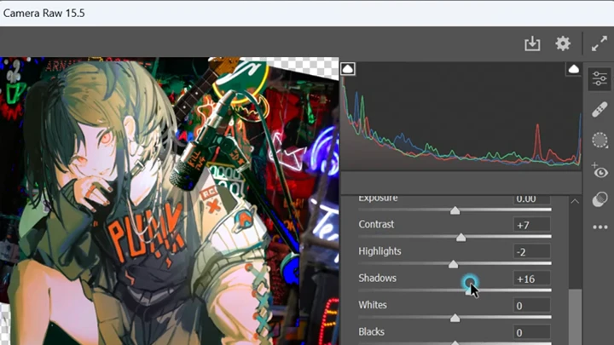This screenshot has width=614, height=345.
Task: Select the Edit sliders panel icon
Action: click(x=600, y=78)
